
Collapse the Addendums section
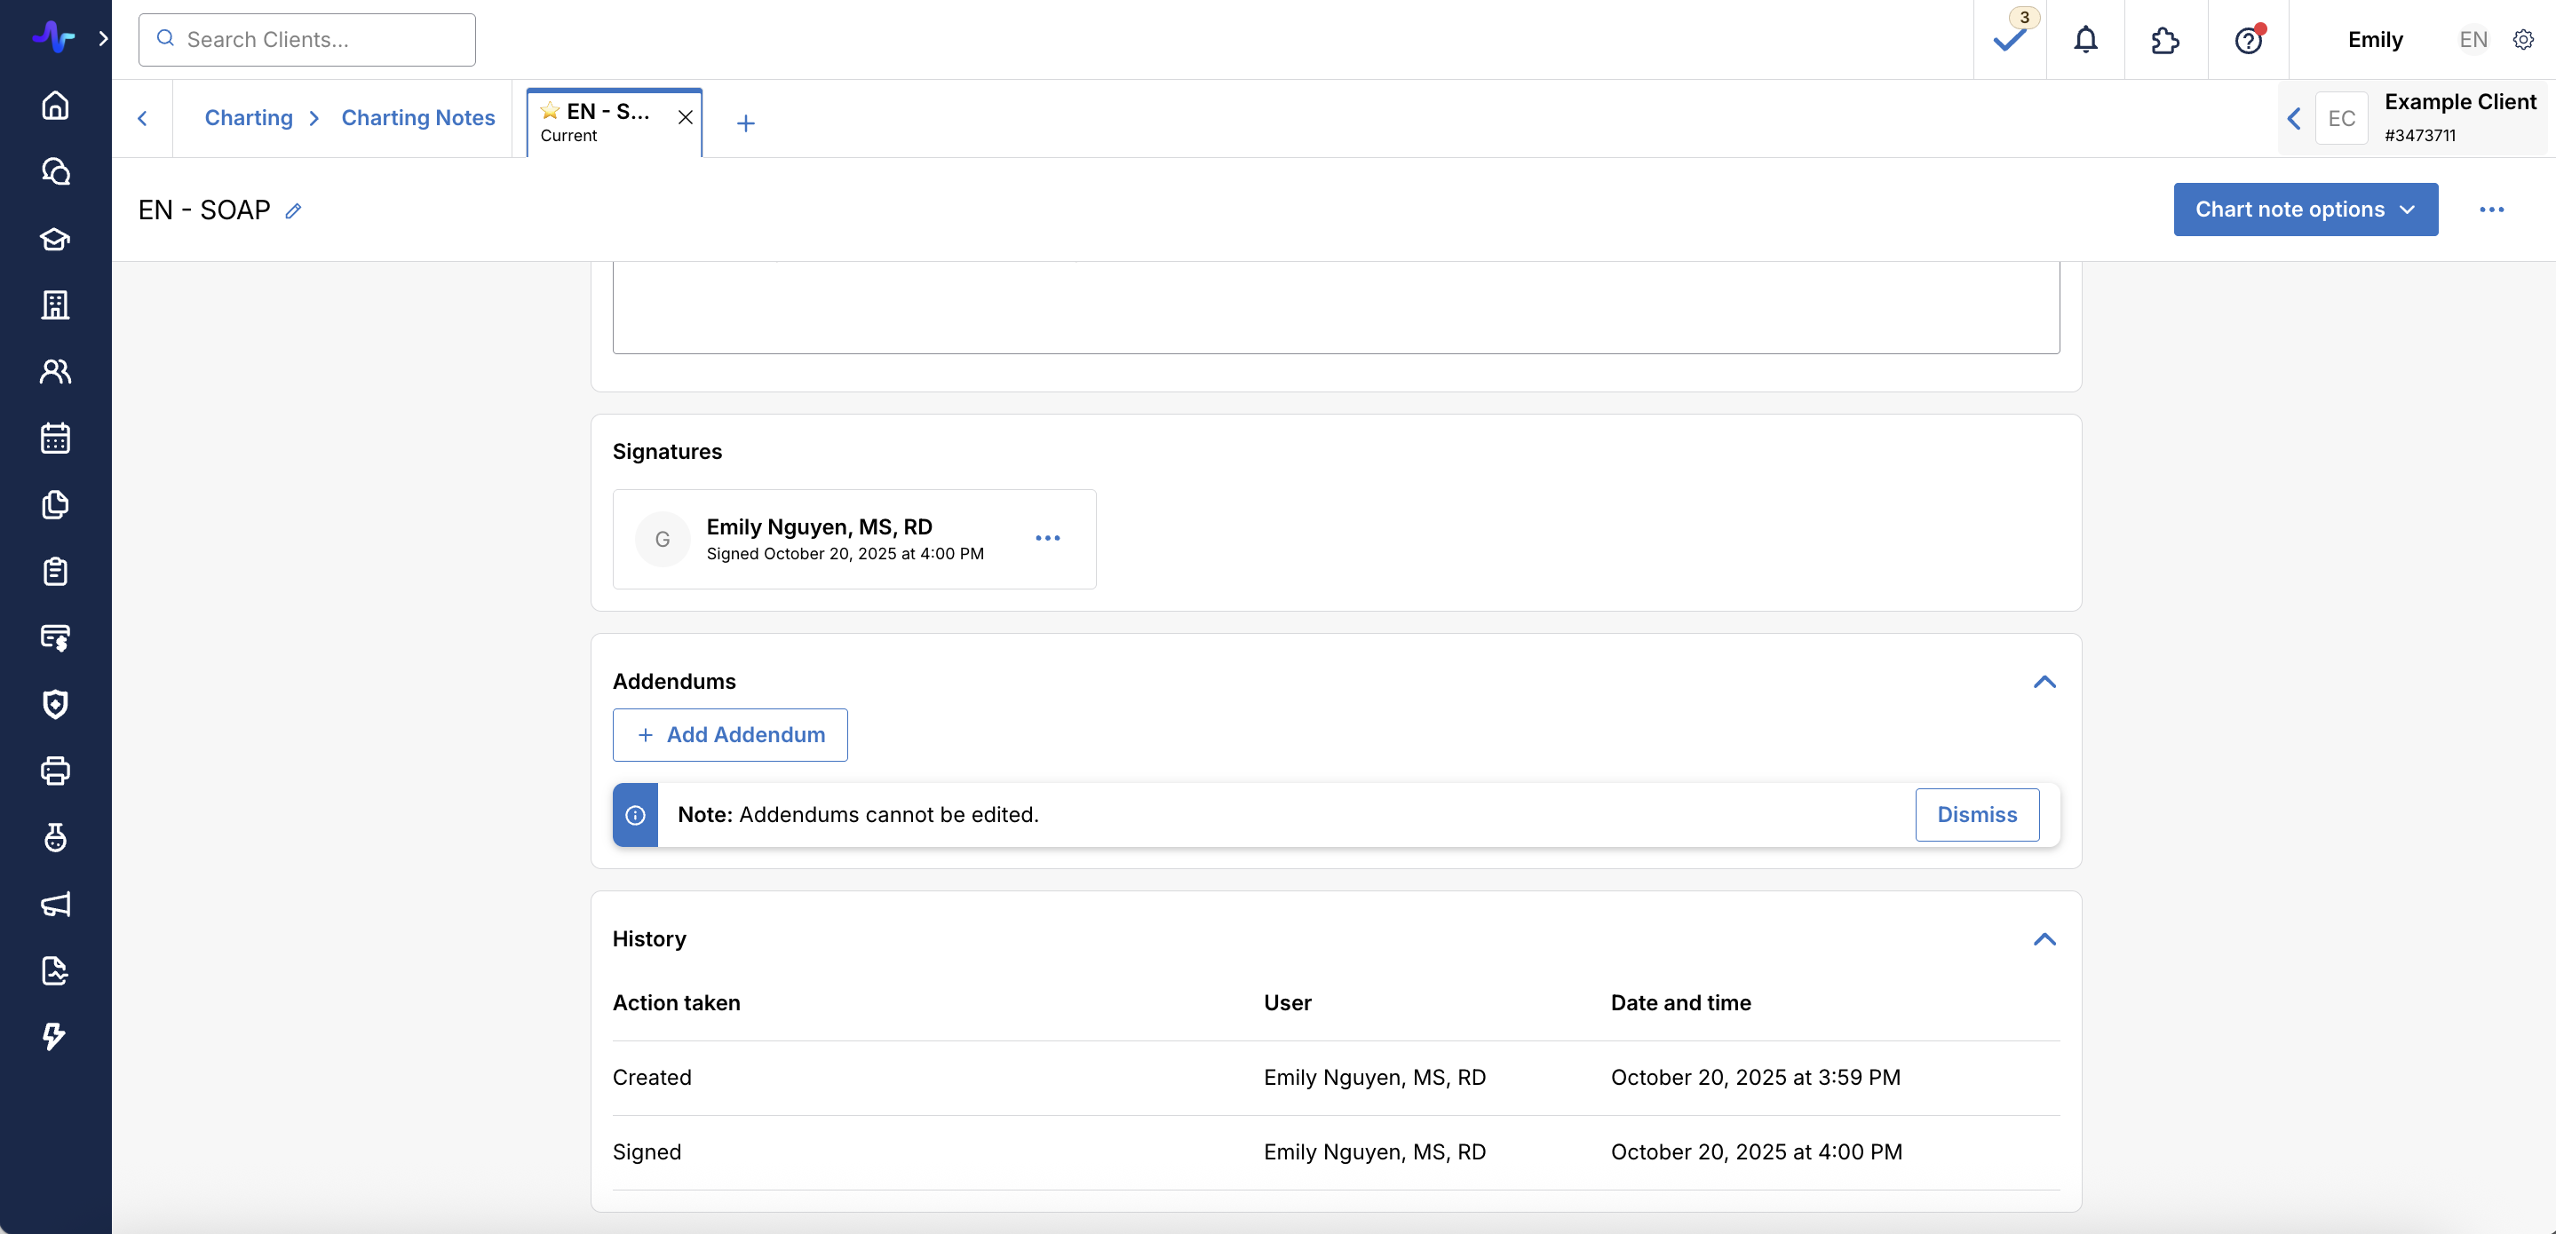(2044, 682)
